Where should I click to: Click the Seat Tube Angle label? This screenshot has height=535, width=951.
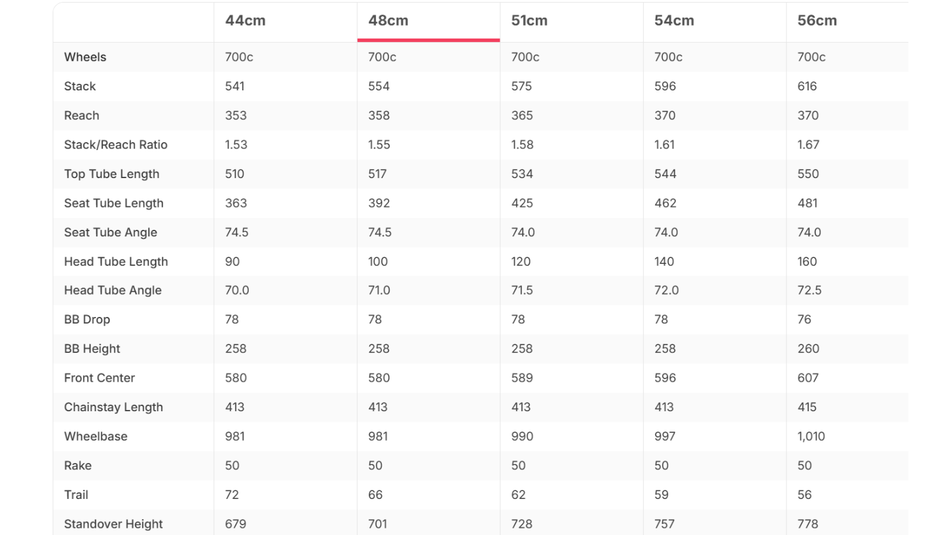[111, 232]
